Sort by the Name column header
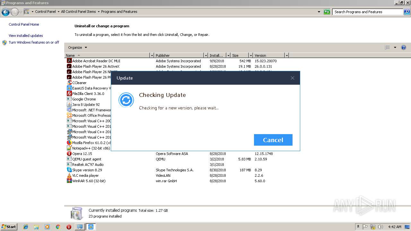Viewport: 411px width, 231px height. pos(107,56)
